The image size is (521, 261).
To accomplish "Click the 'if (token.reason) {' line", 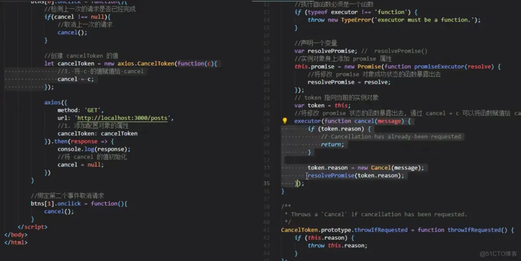I will tap(339, 129).
